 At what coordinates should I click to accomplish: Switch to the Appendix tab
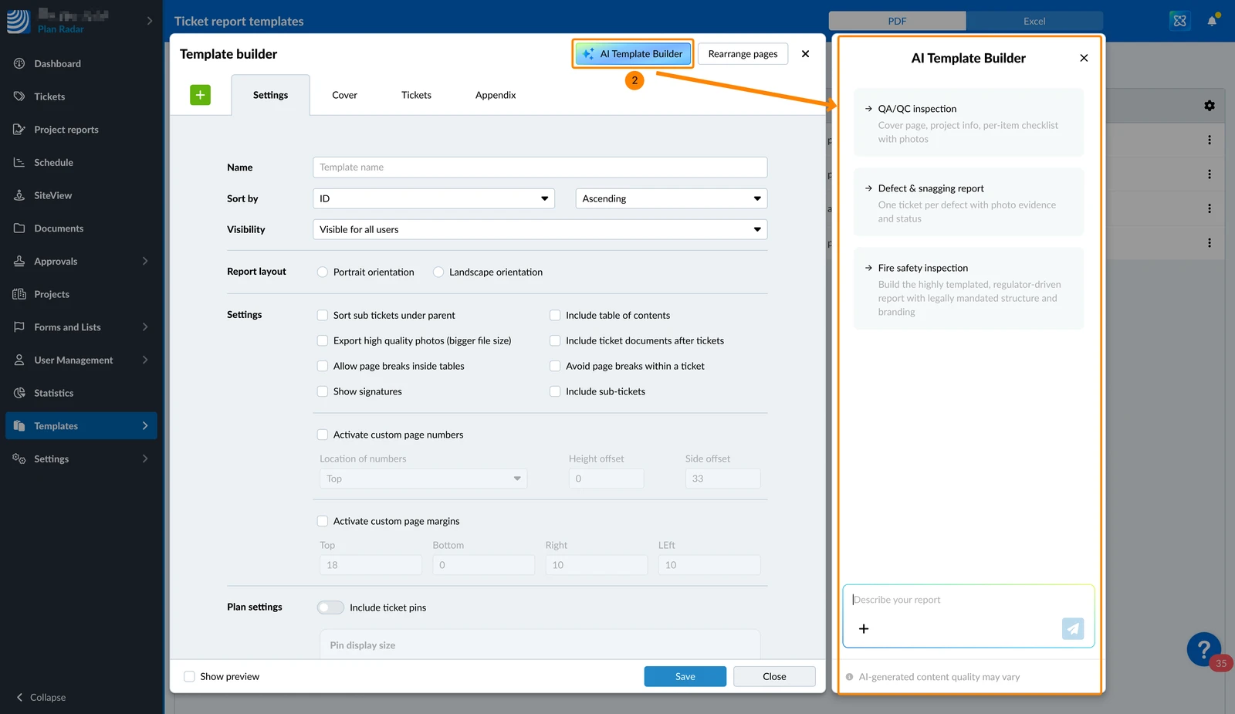coord(496,95)
